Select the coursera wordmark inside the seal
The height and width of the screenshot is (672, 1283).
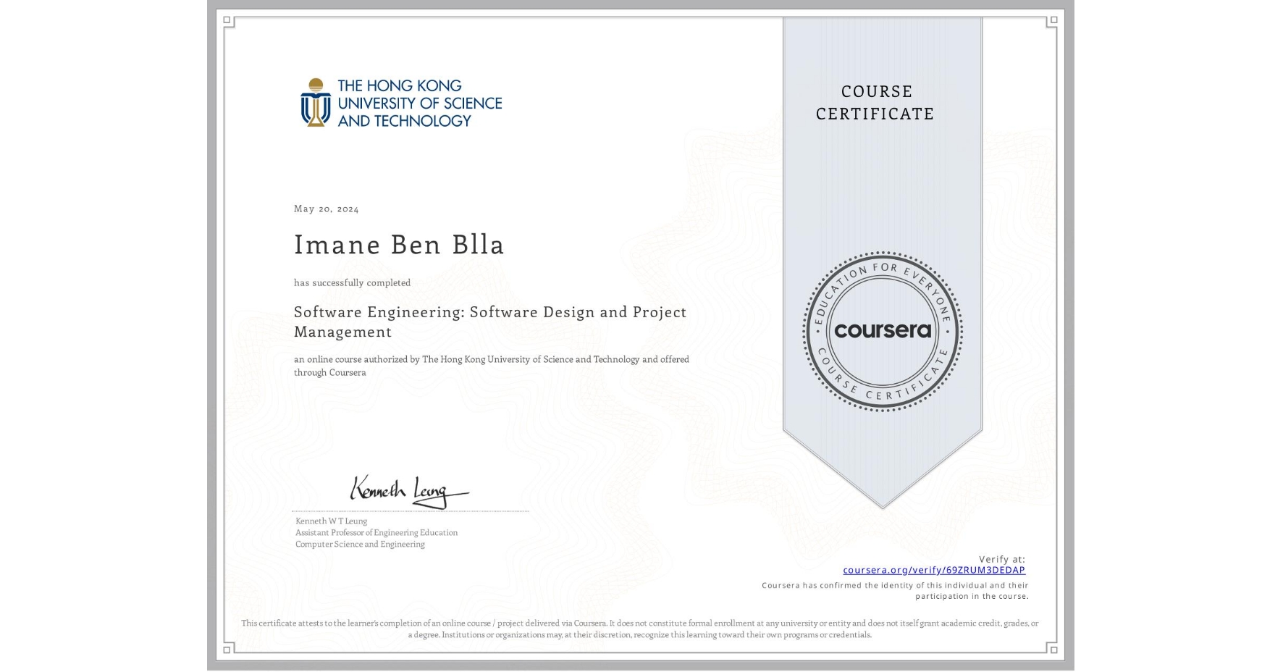pyautogui.click(x=884, y=330)
